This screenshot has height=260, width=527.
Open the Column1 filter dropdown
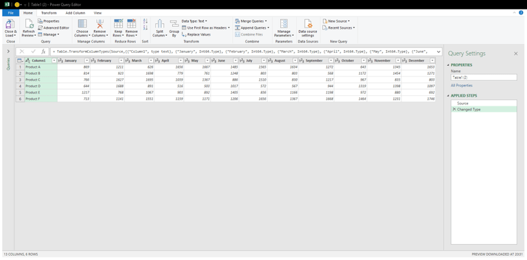point(54,60)
